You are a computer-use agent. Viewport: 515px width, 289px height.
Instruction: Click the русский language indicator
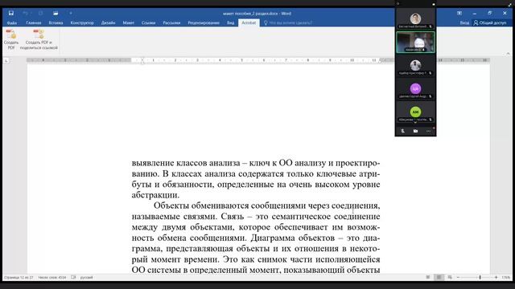coord(86,278)
